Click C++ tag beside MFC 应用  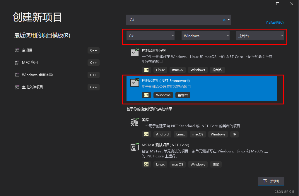click(x=93, y=63)
